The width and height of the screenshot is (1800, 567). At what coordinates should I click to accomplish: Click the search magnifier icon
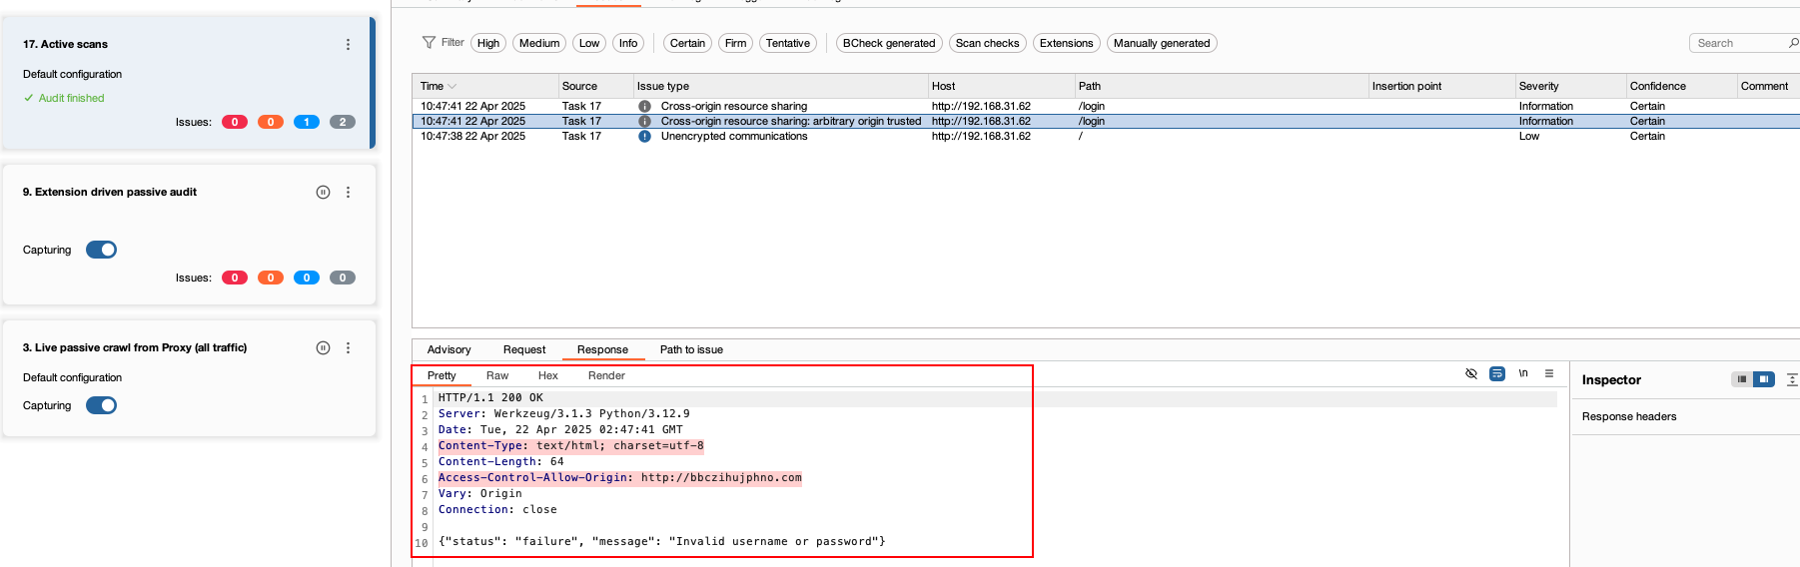pos(1794,43)
